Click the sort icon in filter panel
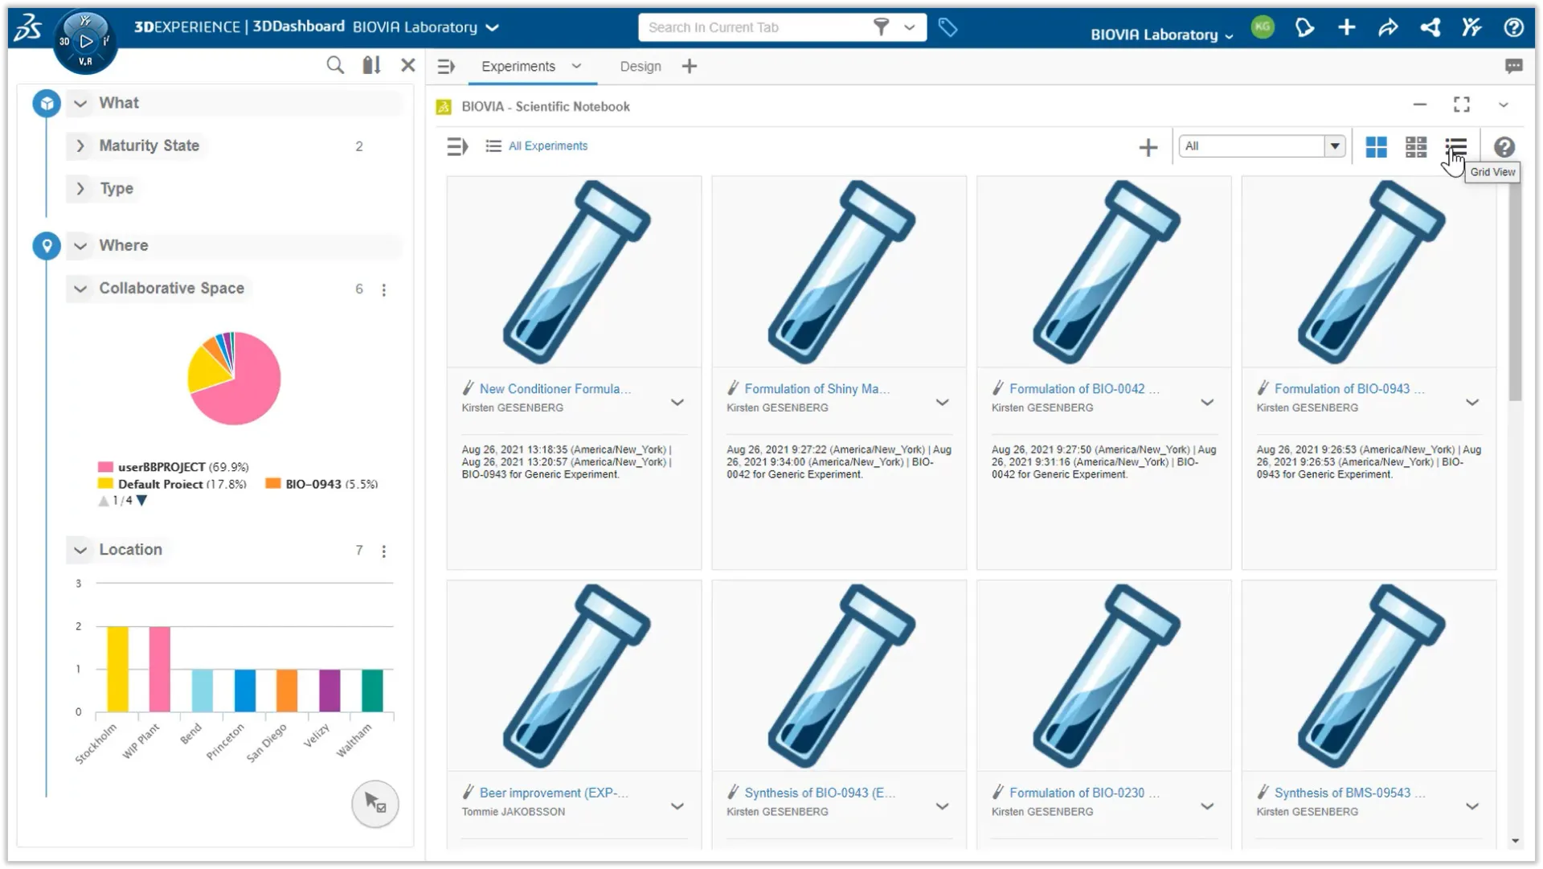 point(370,65)
